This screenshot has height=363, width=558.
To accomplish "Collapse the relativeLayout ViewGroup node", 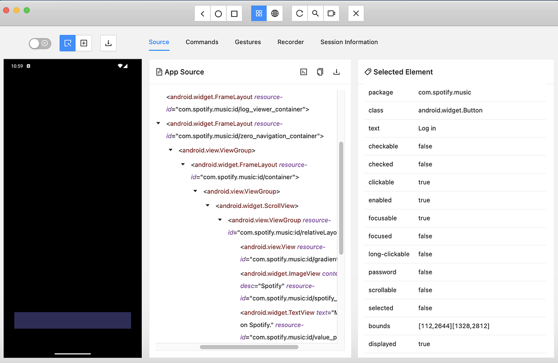I will (220, 220).
